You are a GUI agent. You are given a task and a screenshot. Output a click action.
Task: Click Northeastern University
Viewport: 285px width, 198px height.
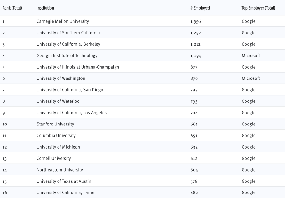[60, 170]
